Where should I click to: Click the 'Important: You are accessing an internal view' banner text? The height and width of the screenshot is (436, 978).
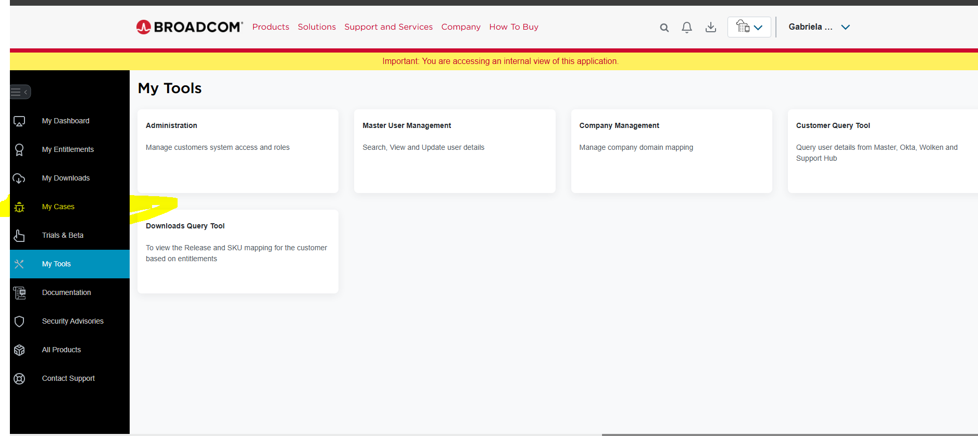coord(500,61)
